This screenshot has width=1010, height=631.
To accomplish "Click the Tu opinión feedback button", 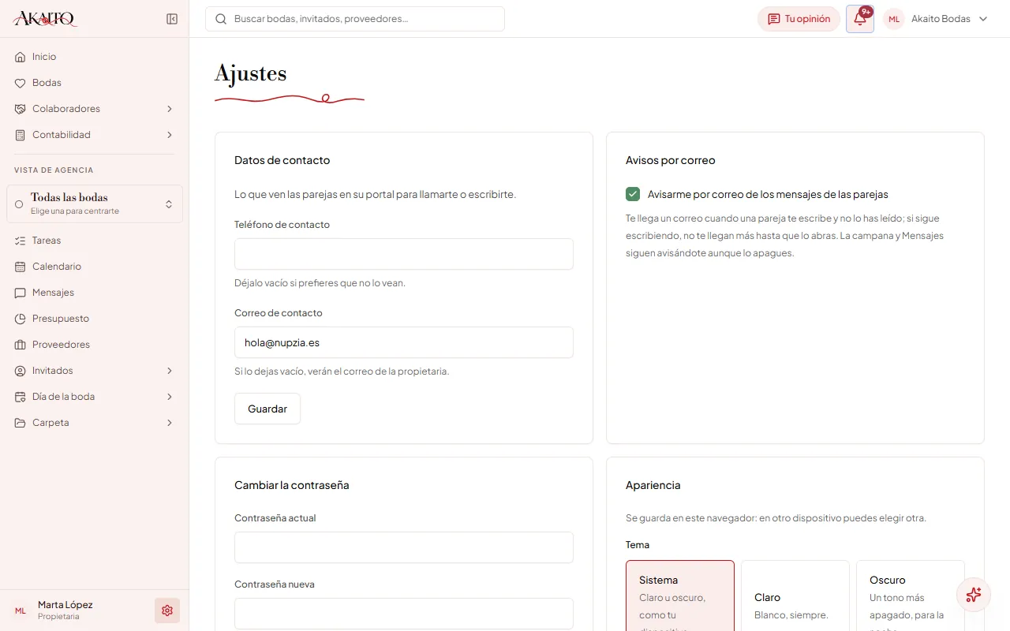I will click(799, 19).
